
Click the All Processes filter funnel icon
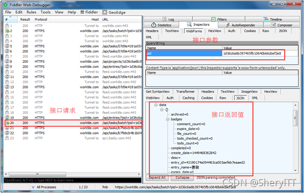(33, 187)
